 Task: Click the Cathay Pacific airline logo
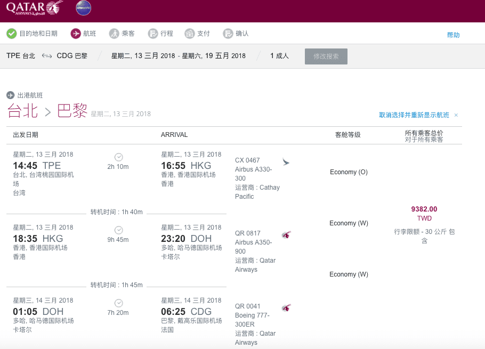coord(286,162)
